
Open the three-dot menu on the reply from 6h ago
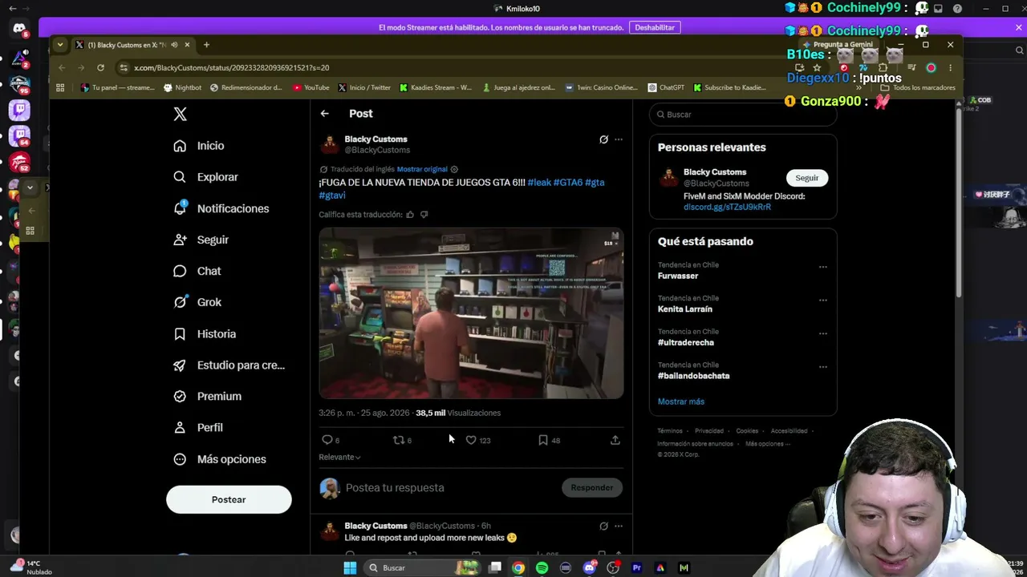coord(619,527)
